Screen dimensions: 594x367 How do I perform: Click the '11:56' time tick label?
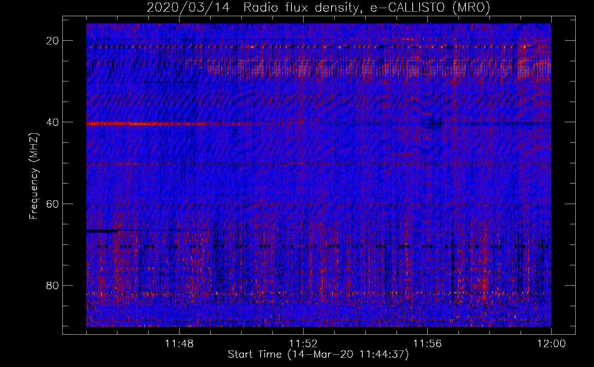pyautogui.click(x=427, y=344)
